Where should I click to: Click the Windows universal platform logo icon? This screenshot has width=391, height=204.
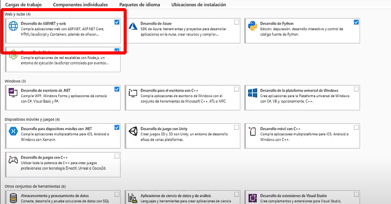253,93
